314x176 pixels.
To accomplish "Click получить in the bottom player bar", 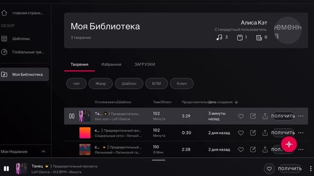I will pos(290,169).
